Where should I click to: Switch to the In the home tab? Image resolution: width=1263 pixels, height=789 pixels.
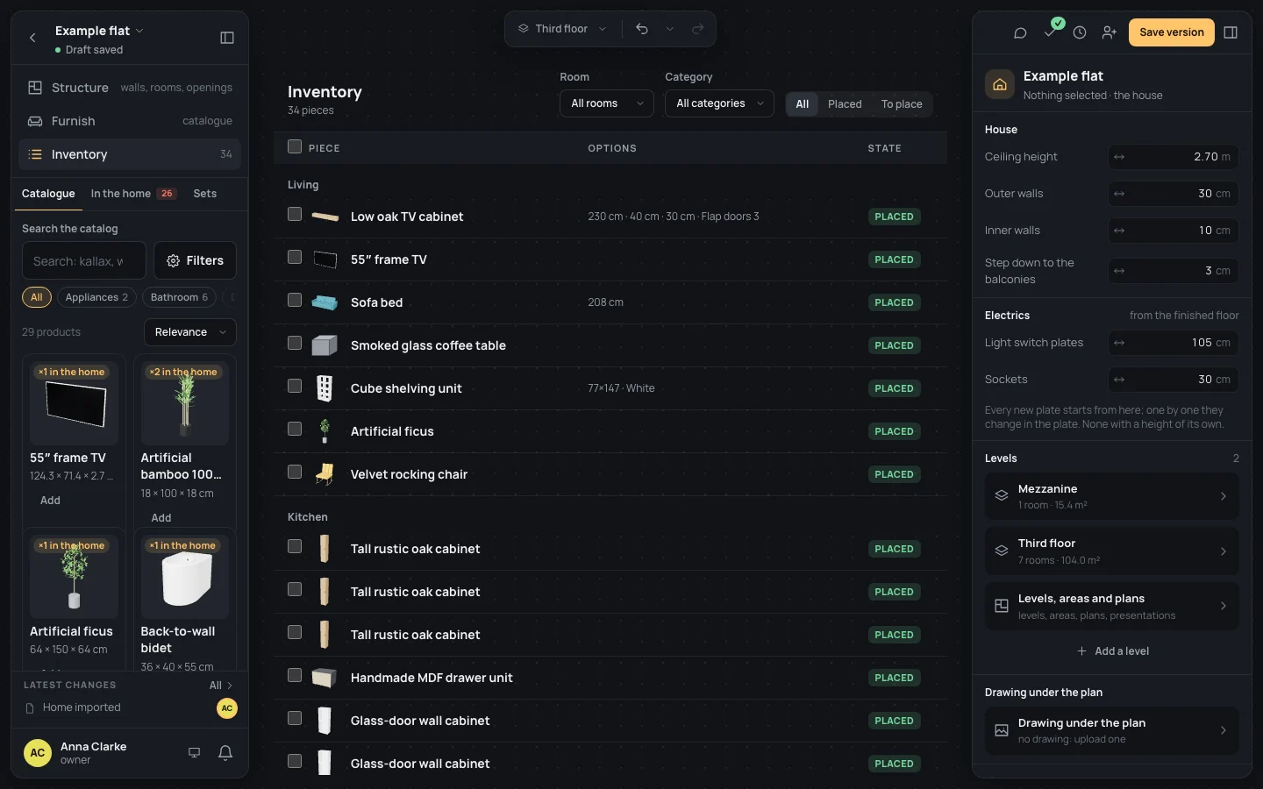pyautogui.click(x=133, y=194)
